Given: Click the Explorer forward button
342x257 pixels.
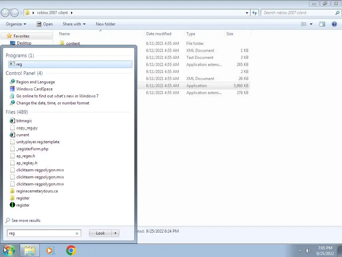Looking at the screenshot, I should pyautogui.click(x=14, y=13).
